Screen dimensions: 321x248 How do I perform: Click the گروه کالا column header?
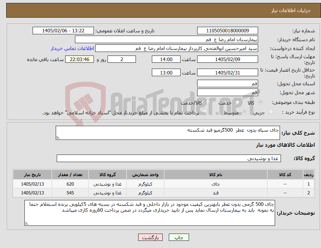click(x=108, y=175)
